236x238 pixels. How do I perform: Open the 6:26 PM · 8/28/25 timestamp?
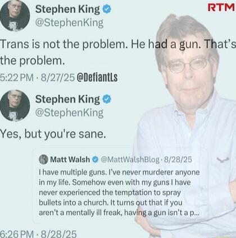(x=38, y=234)
